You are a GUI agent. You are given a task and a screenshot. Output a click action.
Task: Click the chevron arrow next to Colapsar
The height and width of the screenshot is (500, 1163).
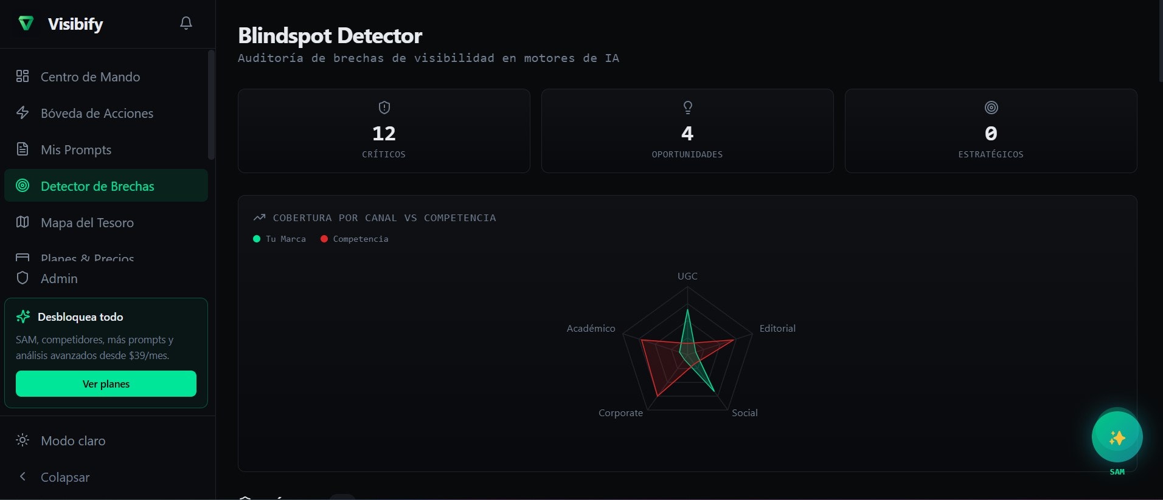point(23,476)
